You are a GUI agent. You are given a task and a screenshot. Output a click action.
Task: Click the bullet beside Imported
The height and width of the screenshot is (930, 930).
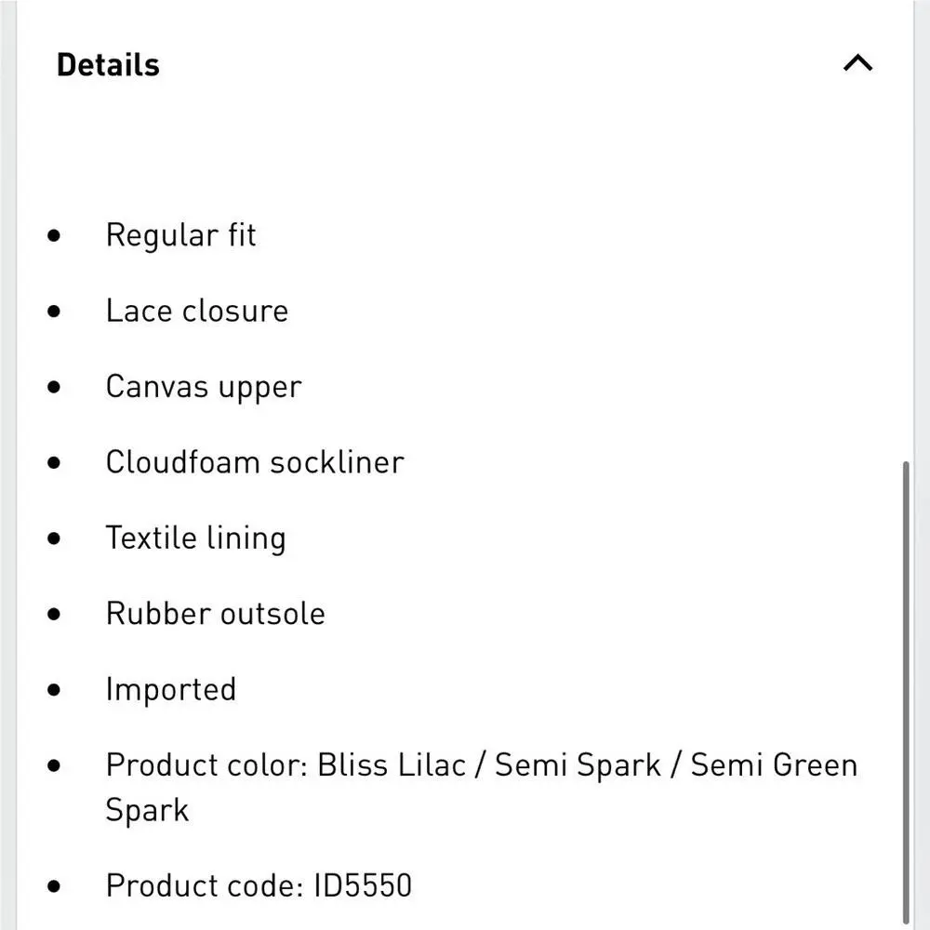pyautogui.click(x=54, y=689)
